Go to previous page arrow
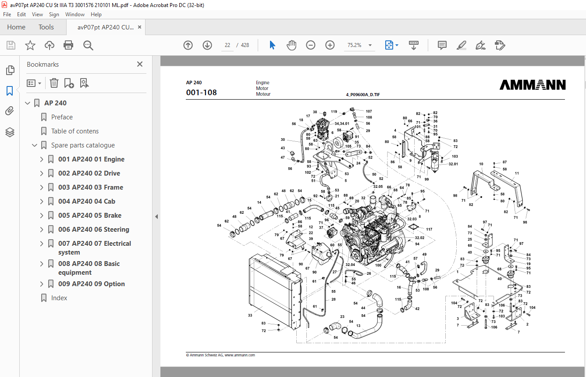 pyautogui.click(x=188, y=45)
